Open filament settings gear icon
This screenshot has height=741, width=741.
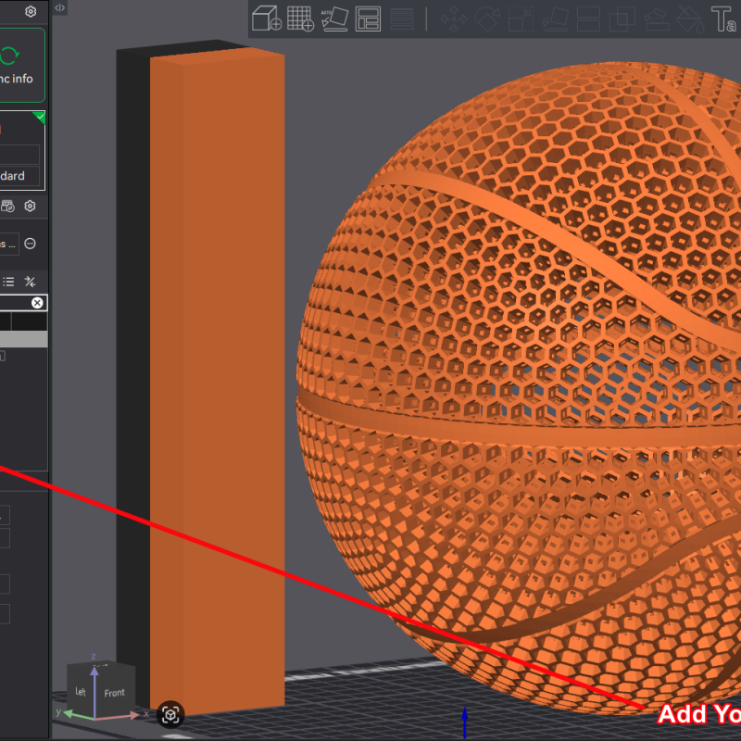pos(31,206)
